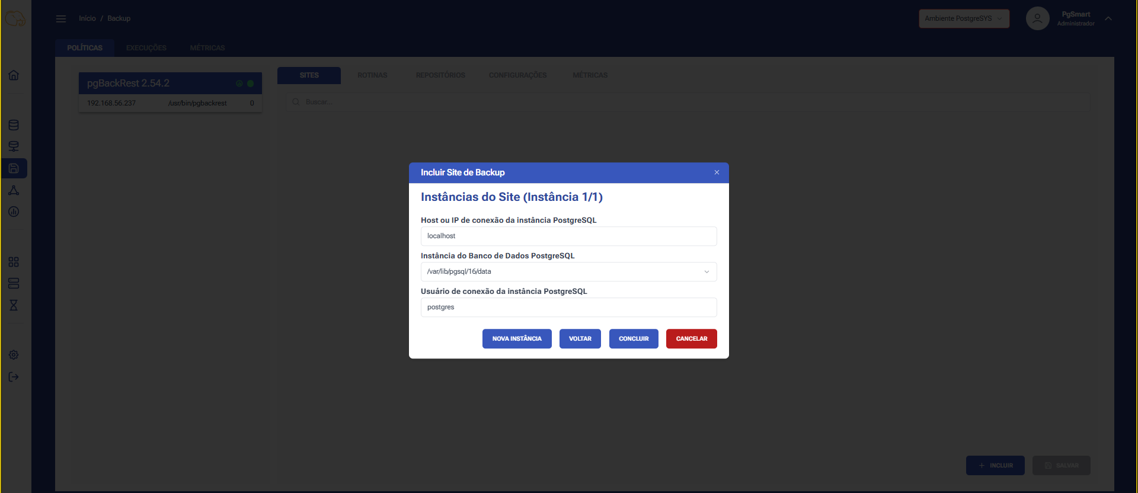Toggle the hamburger menu icon
Image resolution: width=1138 pixels, height=493 pixels.
(x=61, y=18)
